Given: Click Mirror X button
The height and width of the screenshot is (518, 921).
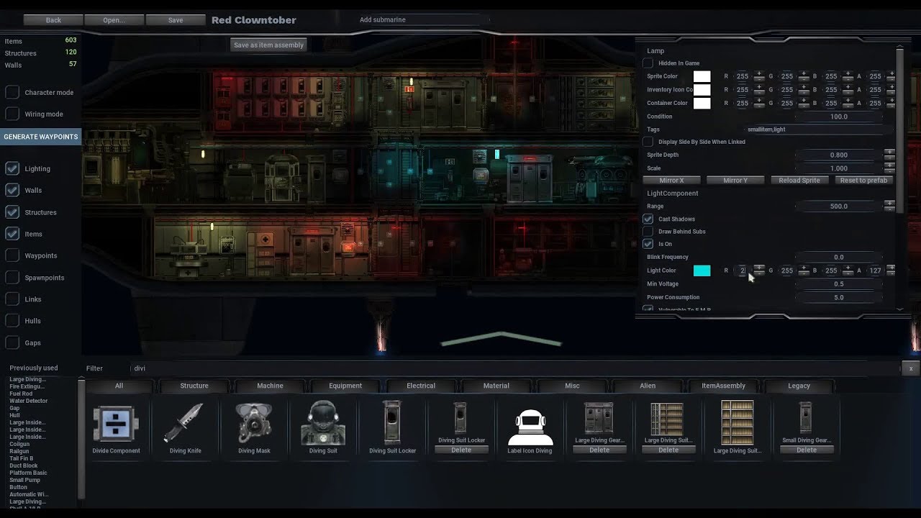Looking at the screenshot, I should click(671, 181).
